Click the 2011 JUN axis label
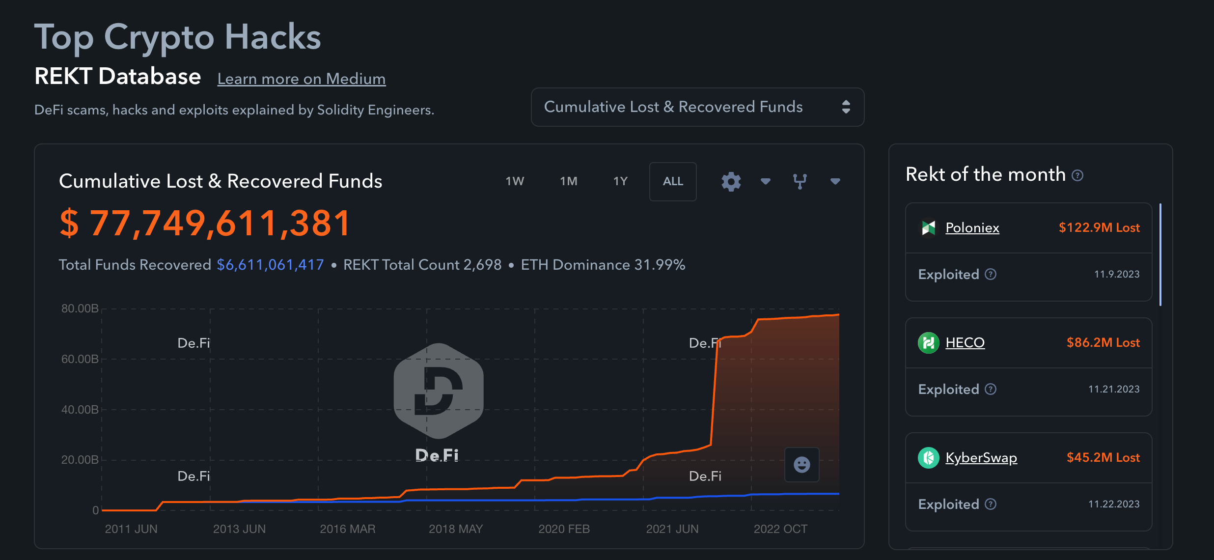 [x=131, y=529]
